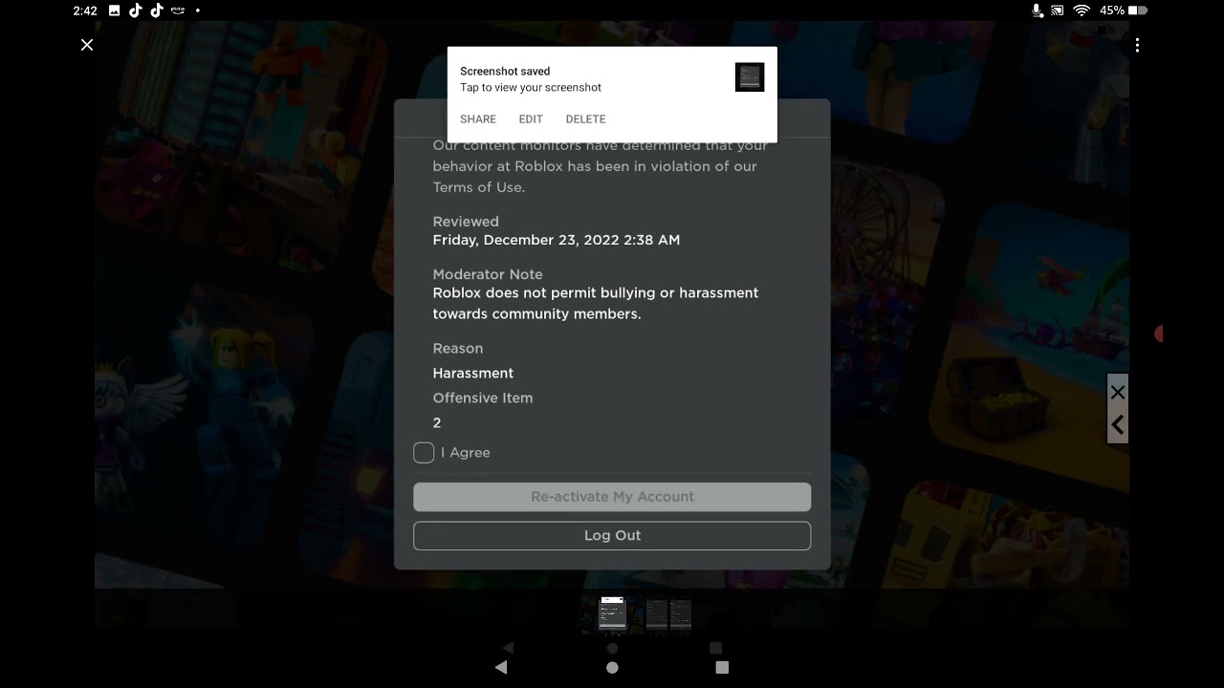Collapse side panel using left chevron
This screenshot has width=1224, height=688.
[1118, 425]
